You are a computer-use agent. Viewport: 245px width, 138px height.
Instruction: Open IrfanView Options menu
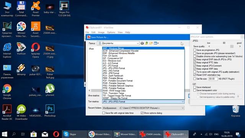[x=111, y=32]
